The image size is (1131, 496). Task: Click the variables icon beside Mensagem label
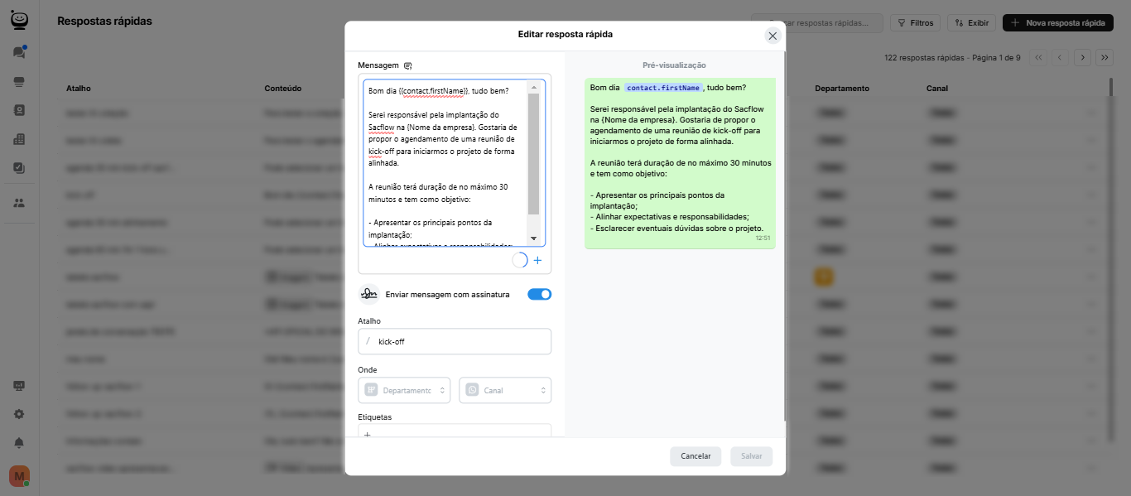pyautogui.click(x=408, y=65)
